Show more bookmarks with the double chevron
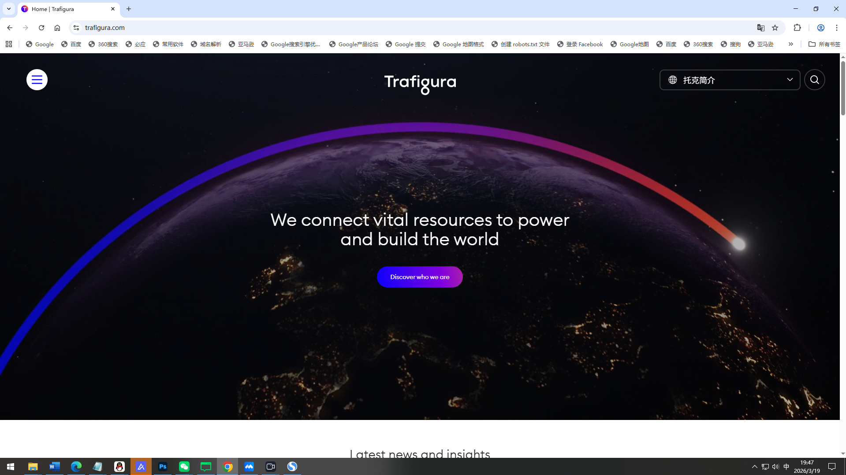The width and height of the screenshot is (846, 475). tap(790, 44)
